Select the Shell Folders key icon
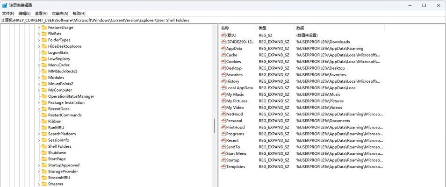Viewport: 446px width, 187px height. pyautogui.click(x=44, y=147)
